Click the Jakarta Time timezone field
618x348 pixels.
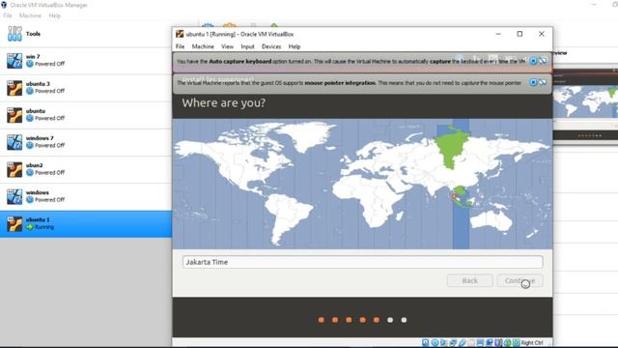coord(363,262)
